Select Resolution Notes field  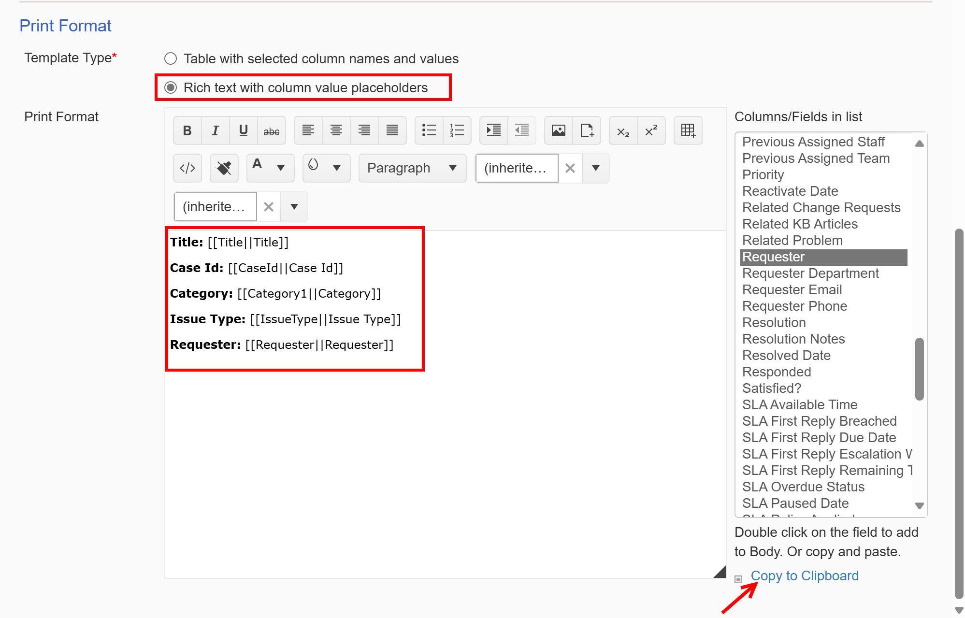click(824, 339)
